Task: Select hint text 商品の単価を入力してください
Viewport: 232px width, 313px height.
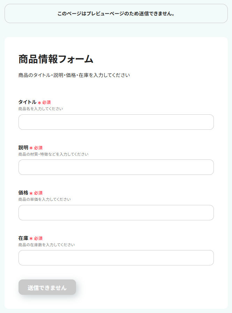Action: 44,199
